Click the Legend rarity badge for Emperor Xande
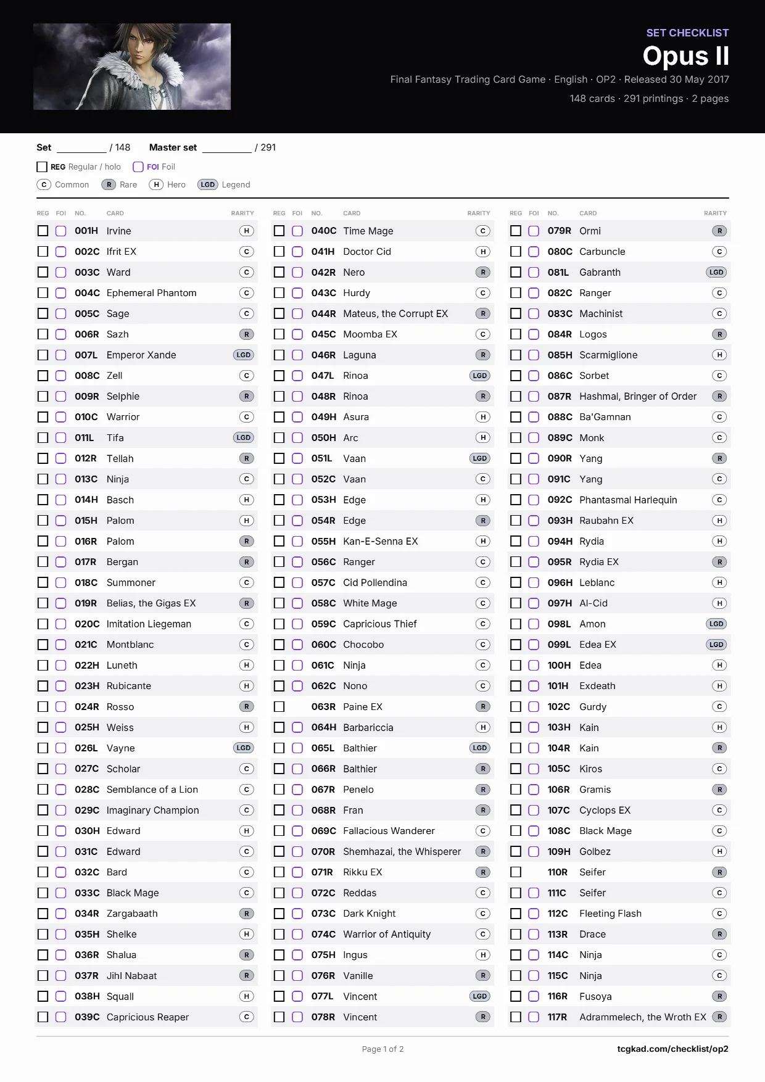The height and width of the screenshot is (1082, 765). [244, 355]
